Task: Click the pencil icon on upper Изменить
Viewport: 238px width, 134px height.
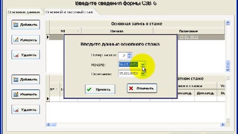Action: pyautogui.click(x=16, y=40)
